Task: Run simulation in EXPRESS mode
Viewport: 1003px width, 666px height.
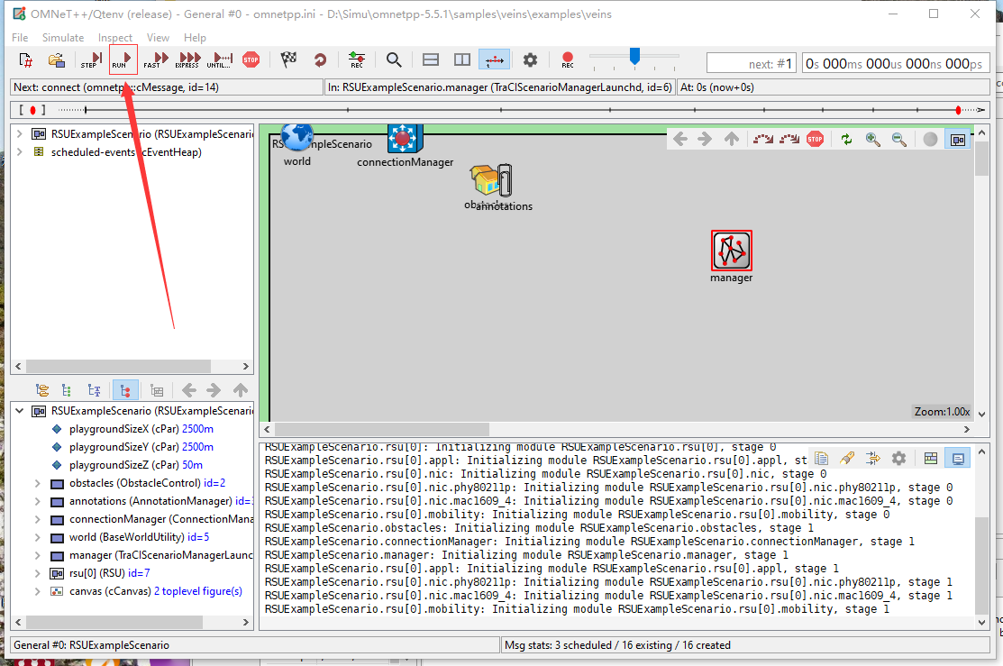Action: click(x=188, y=60)
